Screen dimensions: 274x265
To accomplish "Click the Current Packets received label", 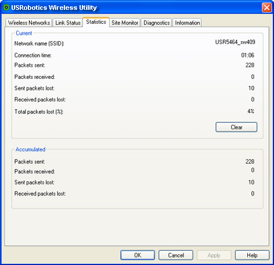I will (35, 77).
